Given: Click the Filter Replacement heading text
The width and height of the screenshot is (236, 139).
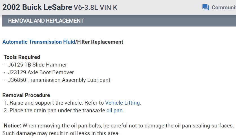Looking at the screenshot, I should pyautogui.click(x=100, y=42).
